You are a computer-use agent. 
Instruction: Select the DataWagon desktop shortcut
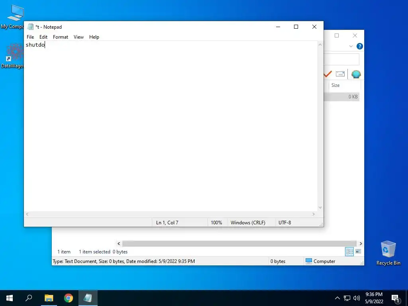[12, 56]
